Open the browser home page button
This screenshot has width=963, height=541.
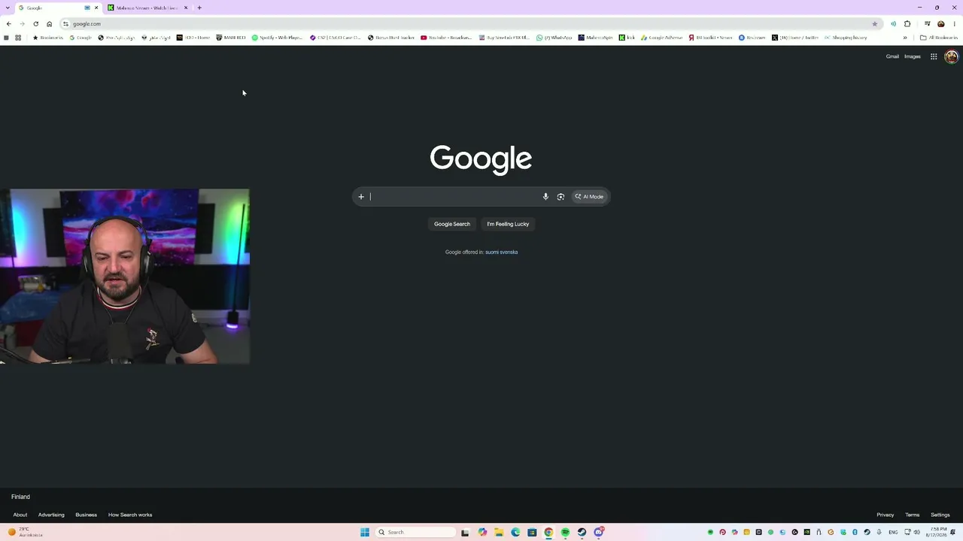pos(50,24)
